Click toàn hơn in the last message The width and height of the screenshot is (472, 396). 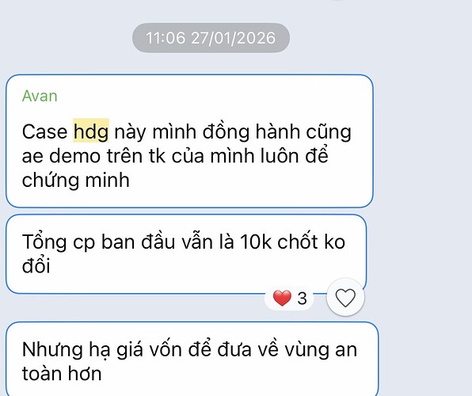tap(62, 373)
